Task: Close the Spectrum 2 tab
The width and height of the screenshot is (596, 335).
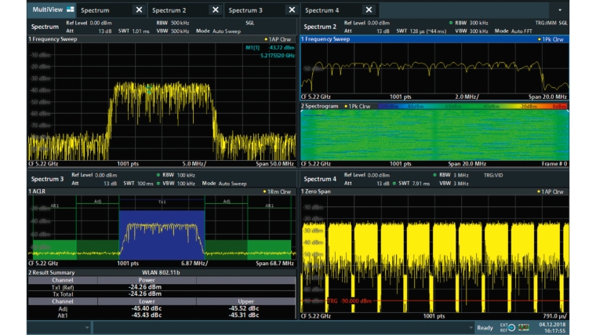Action: (x=216, y=10)
